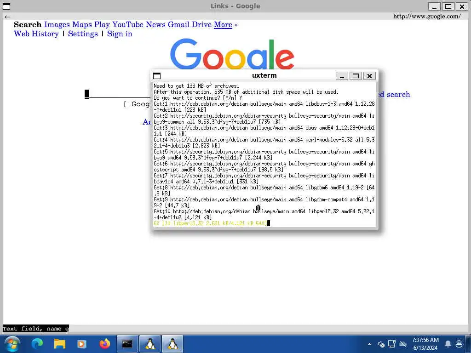
Task: Minimize the uxterm window
Action: tap(342, 76)
